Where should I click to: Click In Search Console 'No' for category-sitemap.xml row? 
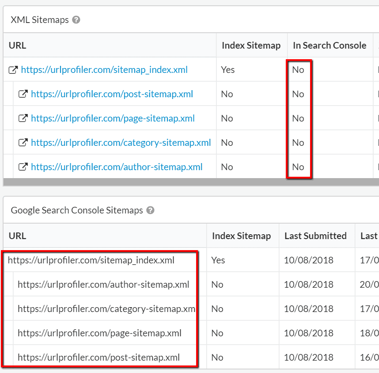click(298, 143)
